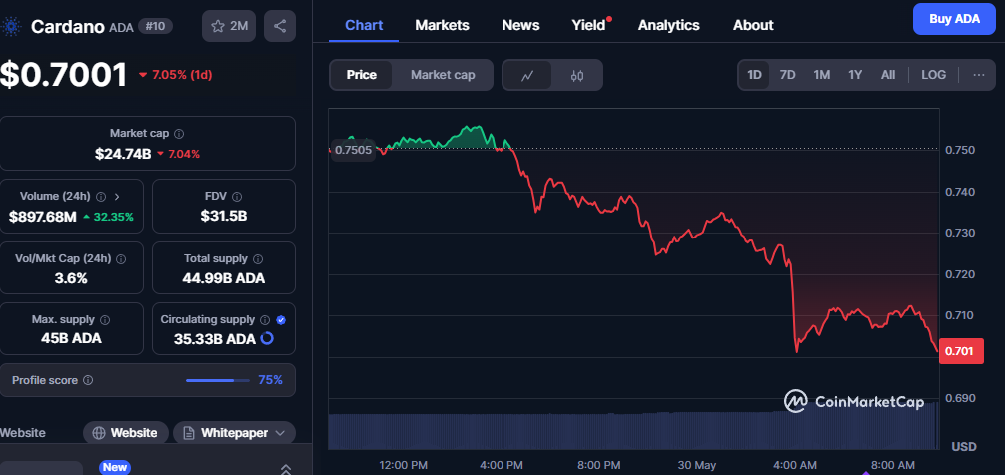Click the 0.7505 opening price label

354,150
